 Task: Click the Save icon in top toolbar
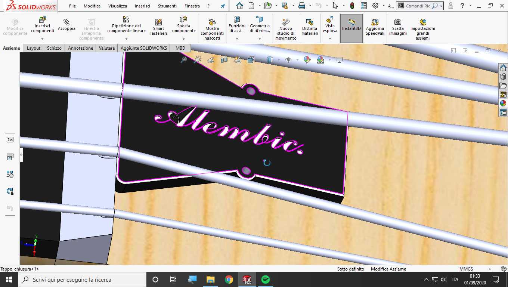coord(285,6)
